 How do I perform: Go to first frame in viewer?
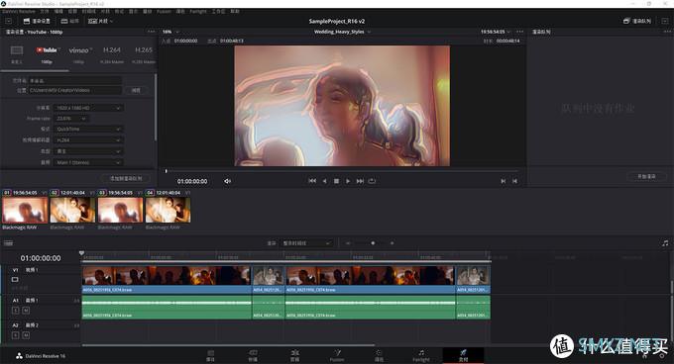point(312,181)
